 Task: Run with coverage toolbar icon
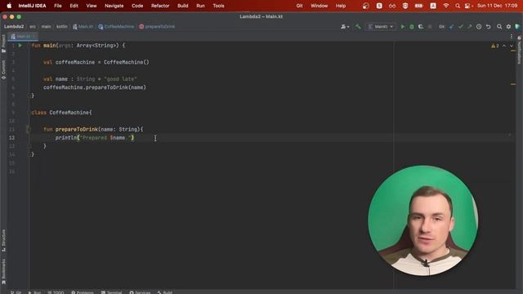(x=421, y=27)
